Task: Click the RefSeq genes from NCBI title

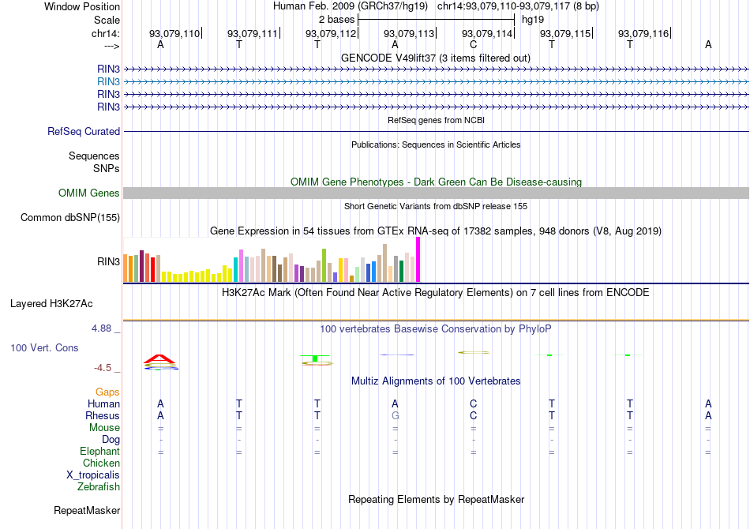Action: pyautogui.click(x=436, y=121)
